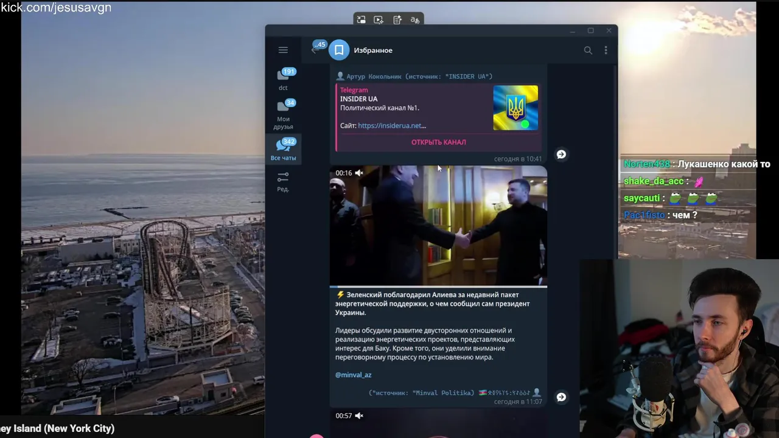Screen dimensions: 779x438
Task: Select the Все чаты folder
Action: point(283,149)
